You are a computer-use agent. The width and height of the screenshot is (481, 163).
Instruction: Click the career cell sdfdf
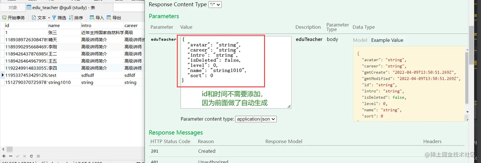click(x=134, y=75)
